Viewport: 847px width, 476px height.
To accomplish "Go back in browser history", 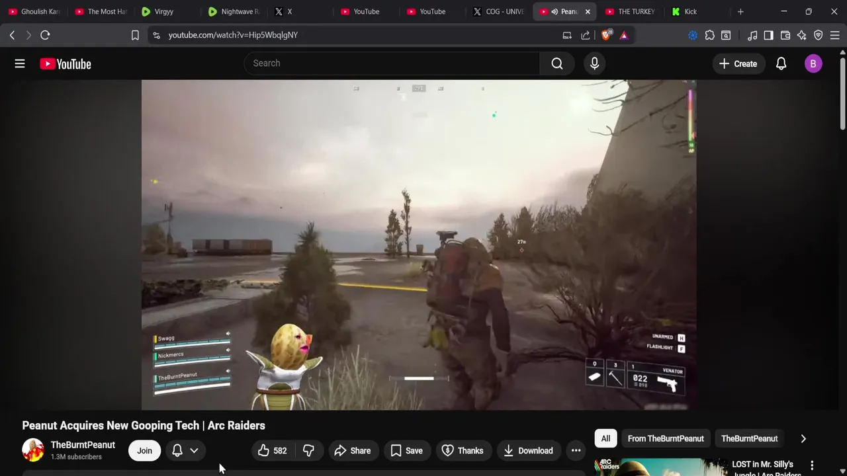I will pyautogui.click(x=12, y=35).
